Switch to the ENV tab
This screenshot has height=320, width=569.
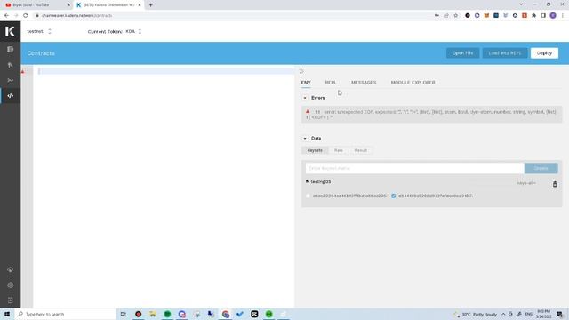306,83
